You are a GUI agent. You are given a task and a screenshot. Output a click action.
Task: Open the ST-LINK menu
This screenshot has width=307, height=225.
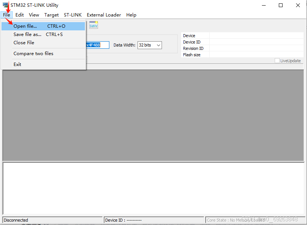tap(73, 15)
